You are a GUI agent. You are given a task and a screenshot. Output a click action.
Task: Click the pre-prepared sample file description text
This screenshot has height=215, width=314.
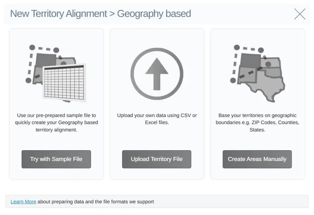[57, 122]
